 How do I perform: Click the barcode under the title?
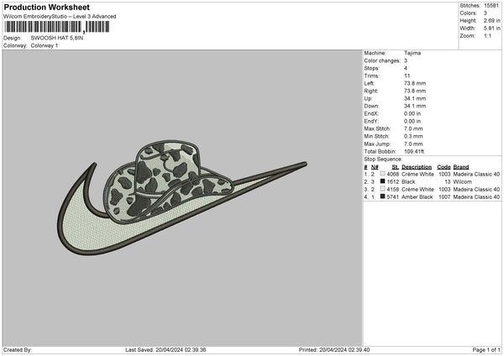57,27
